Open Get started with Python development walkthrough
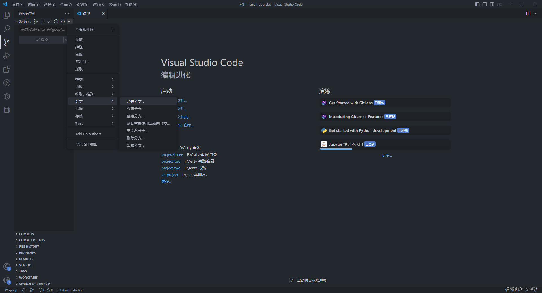 pyautogui.click(x=385, y=130)
